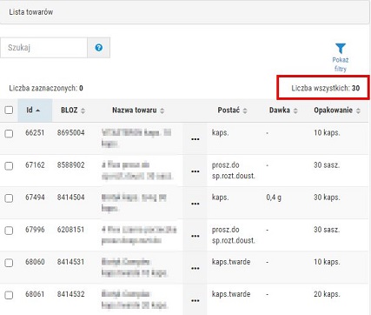Sort by the Postać column

233,111
